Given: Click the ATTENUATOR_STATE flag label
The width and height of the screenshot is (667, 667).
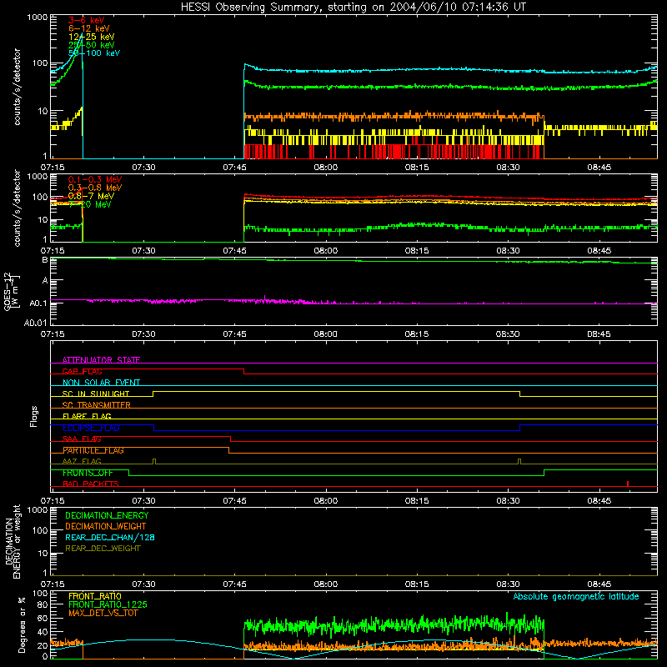Looking at the screenshot, I should (101, 360).
